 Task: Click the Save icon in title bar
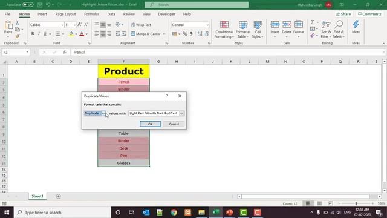tap(40, 5)
